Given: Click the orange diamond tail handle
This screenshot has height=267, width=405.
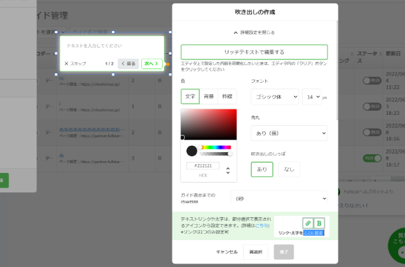Looking at the screenshot, I should pyautogui.click(x=168, y=64).
